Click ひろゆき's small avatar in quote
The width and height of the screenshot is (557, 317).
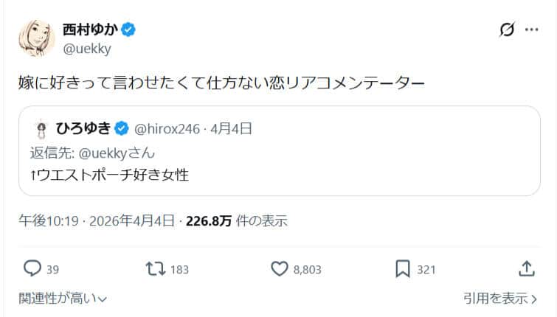pos(41,129)
